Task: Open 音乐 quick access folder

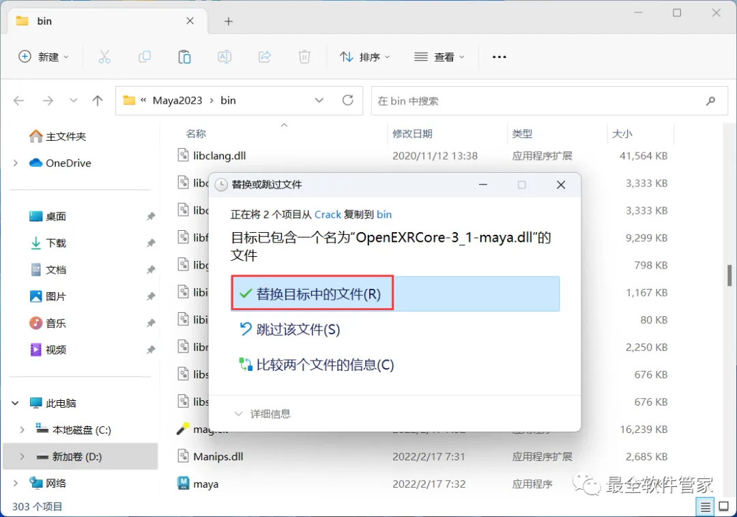Action: click(x=48, y=323)
